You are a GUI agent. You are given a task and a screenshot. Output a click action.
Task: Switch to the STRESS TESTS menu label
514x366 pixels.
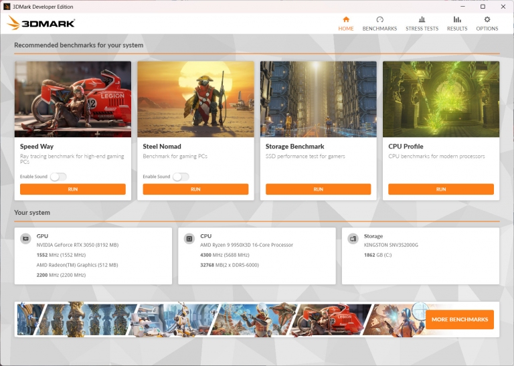pyautogui.click(x=422, y=29)
